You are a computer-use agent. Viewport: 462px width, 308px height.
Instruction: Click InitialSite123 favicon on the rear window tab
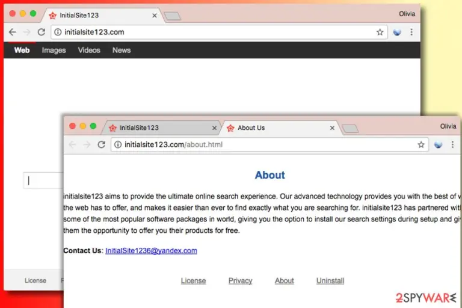53,16
